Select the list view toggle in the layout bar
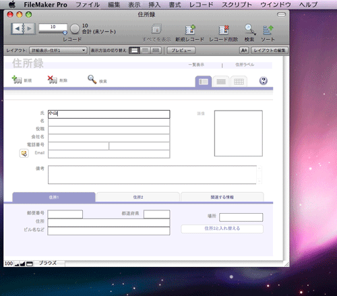This screenshot has width=337, height=296. click(146, 51)
